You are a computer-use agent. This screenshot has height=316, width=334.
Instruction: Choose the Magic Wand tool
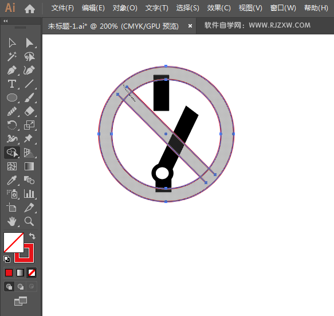click(11, 57)
